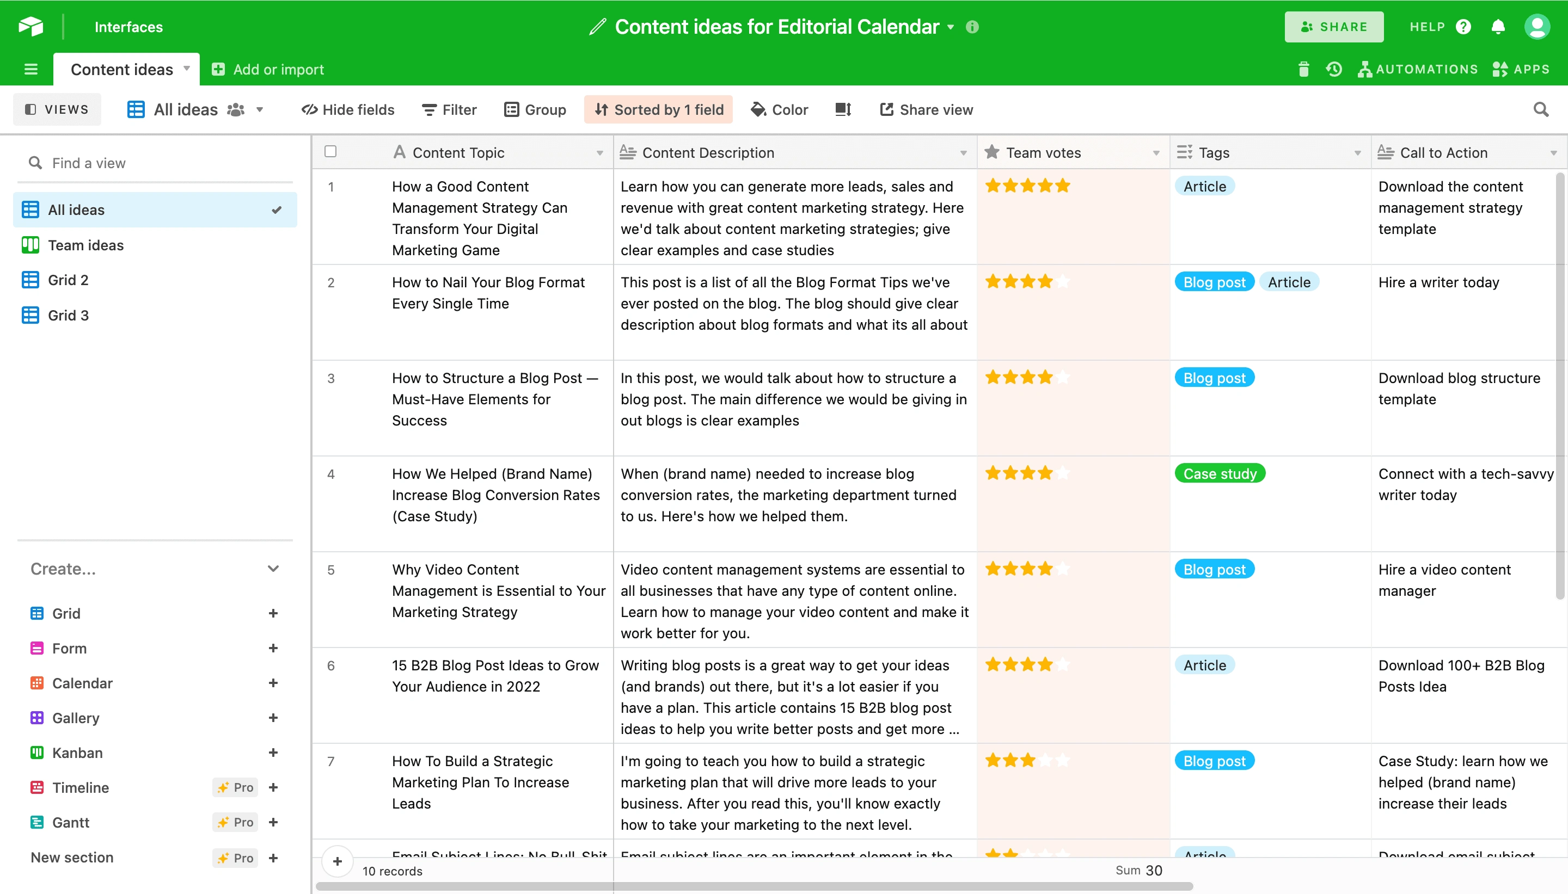
Task: Open All ideas view options dropdown
Action: pos(260,110)
